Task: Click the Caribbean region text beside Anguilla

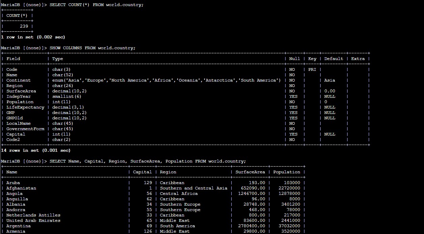Action: [x=172, y=199]
